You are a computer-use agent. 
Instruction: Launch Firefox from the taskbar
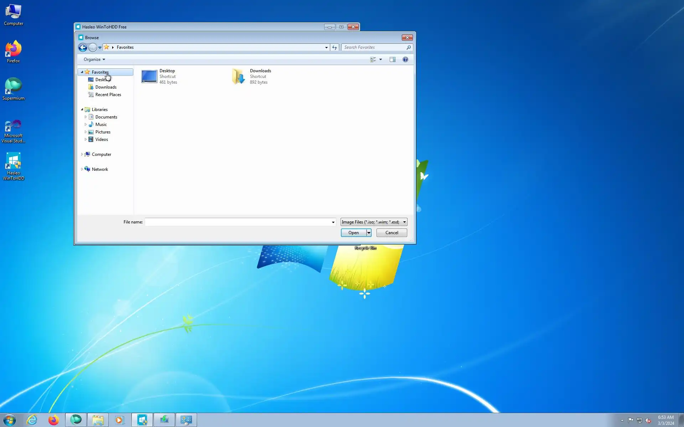[x=54, y=420]
